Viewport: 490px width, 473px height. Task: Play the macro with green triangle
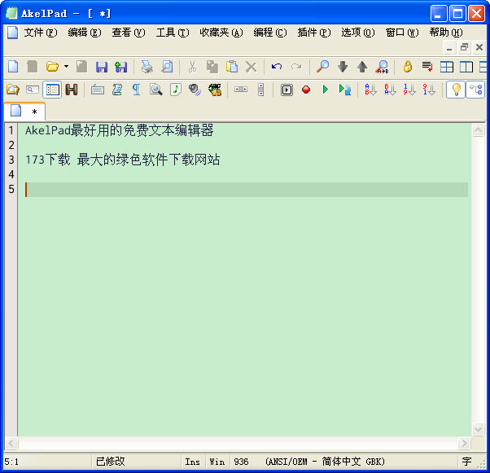point(326,90)
